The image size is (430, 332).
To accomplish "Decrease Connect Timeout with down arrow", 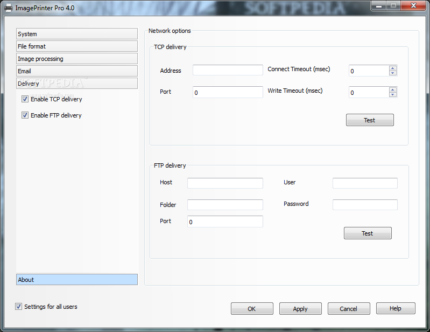I will pos(393,73).
